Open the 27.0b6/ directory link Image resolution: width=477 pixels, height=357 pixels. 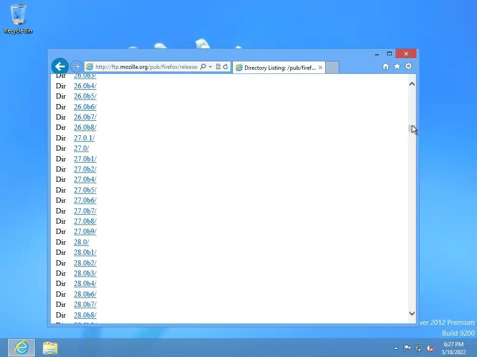click(85, 200)
